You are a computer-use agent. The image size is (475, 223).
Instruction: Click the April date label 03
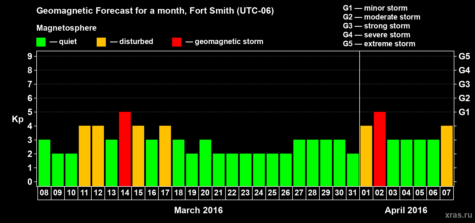click(x=393, y=193)
